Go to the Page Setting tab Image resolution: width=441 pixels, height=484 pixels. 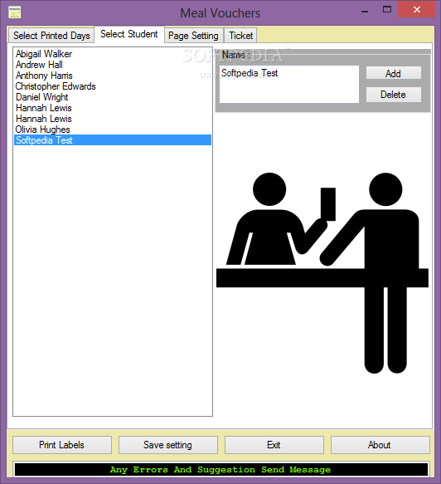[x=193, y=36]
